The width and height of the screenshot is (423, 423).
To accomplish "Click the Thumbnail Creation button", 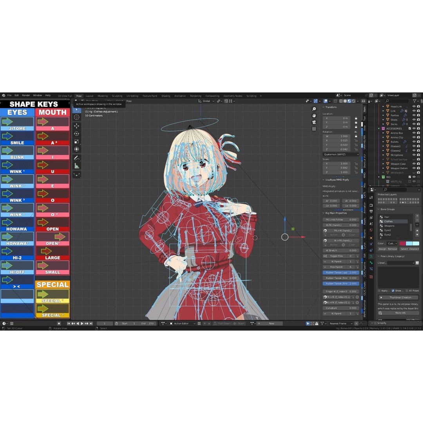I will click(x=398, y=298).
